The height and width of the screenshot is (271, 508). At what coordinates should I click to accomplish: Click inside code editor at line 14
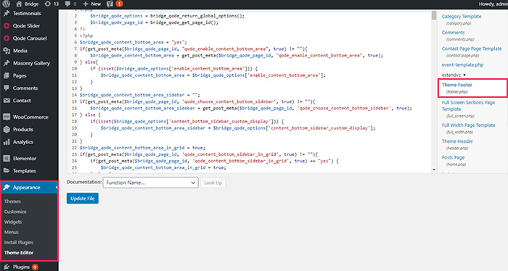point(140,95)
